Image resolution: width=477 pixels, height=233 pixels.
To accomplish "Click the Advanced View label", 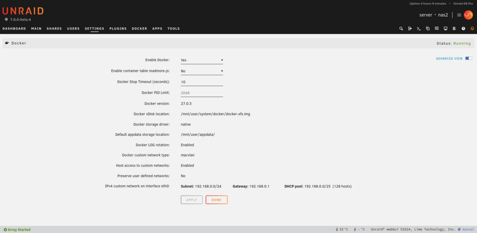I will (449, 58).
